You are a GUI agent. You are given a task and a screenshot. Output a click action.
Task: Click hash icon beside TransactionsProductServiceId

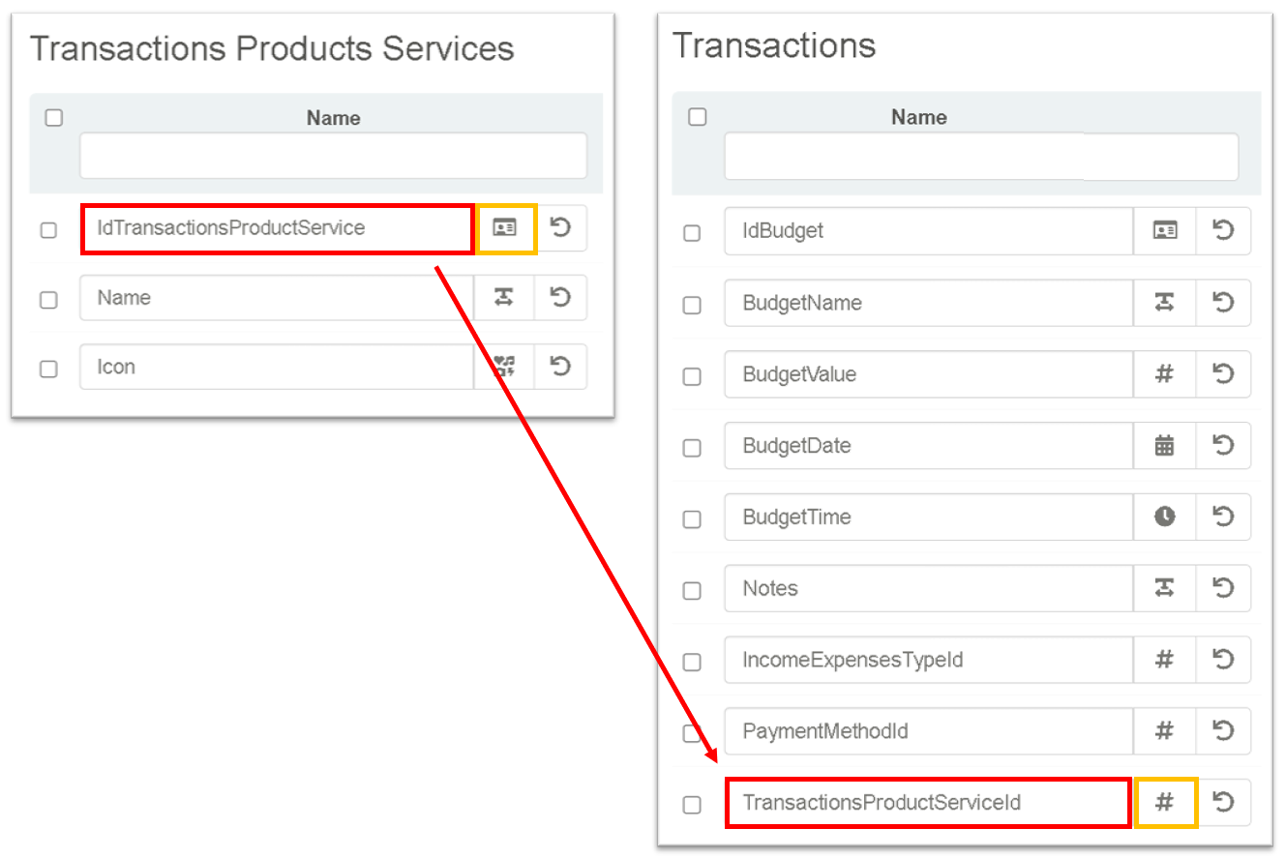(x=1165, y=803)
